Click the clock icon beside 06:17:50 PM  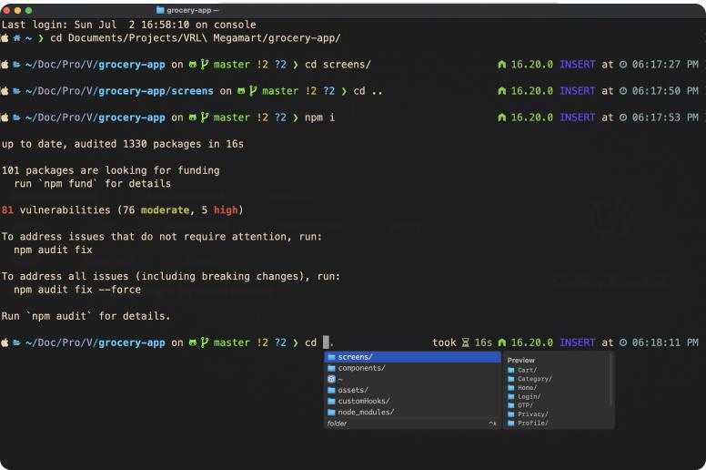coord(622,91)
